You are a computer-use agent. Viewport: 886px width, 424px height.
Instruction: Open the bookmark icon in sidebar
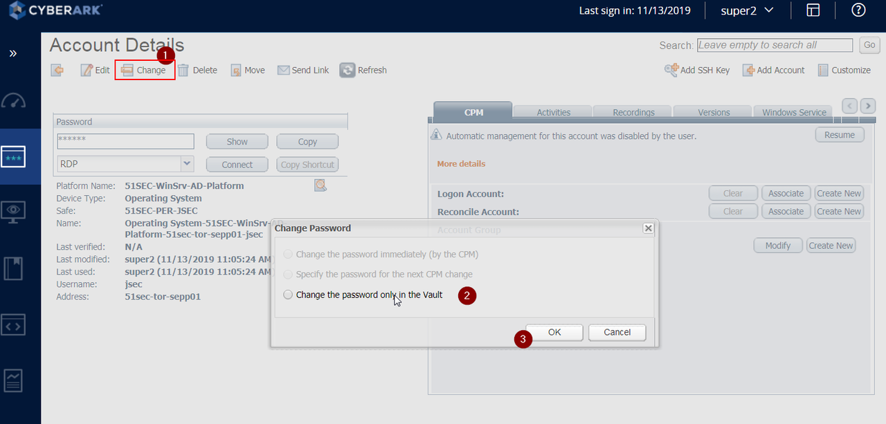pos(14,268)
